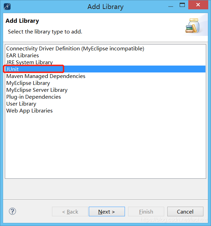Click the MyEclipse app icon in title bar
This screenshot has width=211, height=226.
point(7,7)
